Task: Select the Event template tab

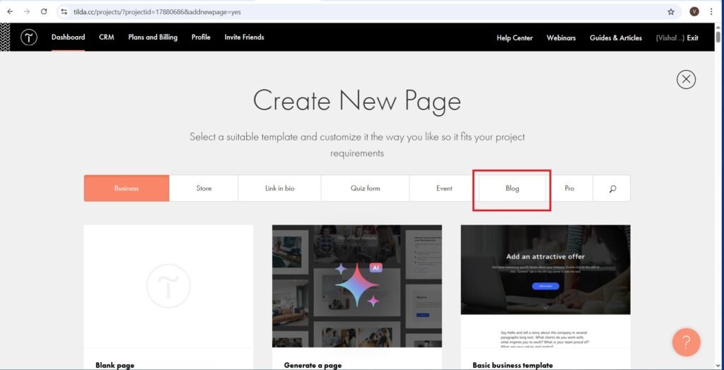Action: tap(444, 189)
